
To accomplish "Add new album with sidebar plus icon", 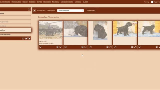I will [x=26, y=38].
